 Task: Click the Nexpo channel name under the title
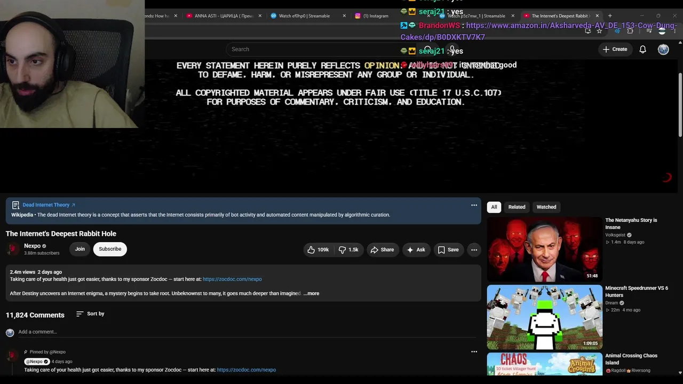[x=33, y=246]
